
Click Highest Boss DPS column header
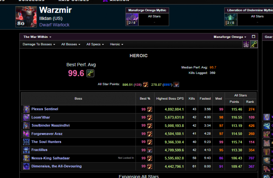170,99
